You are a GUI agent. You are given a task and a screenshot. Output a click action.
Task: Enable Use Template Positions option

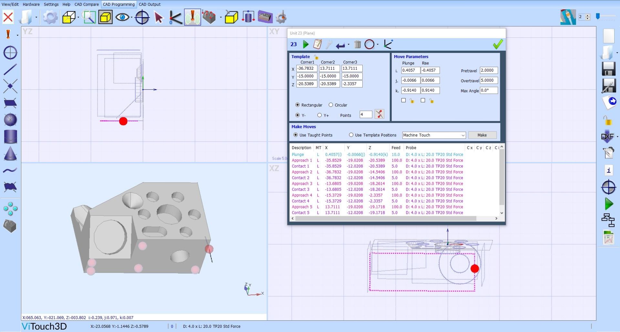click(x=351, y=135)
